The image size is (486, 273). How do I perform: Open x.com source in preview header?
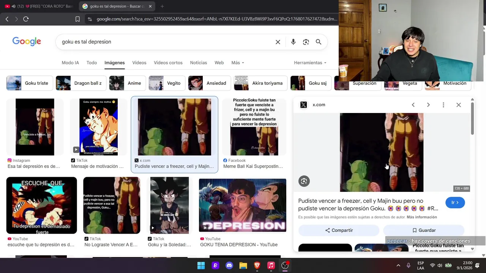point(312,105)
